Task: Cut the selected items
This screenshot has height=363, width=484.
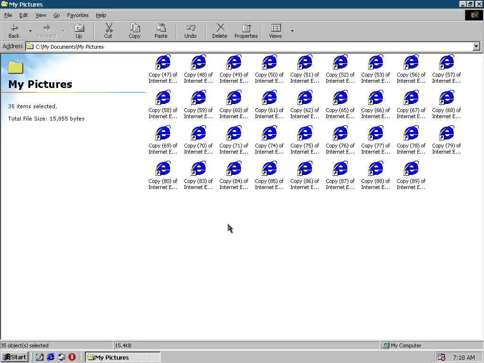Action: tap(108, 31)
